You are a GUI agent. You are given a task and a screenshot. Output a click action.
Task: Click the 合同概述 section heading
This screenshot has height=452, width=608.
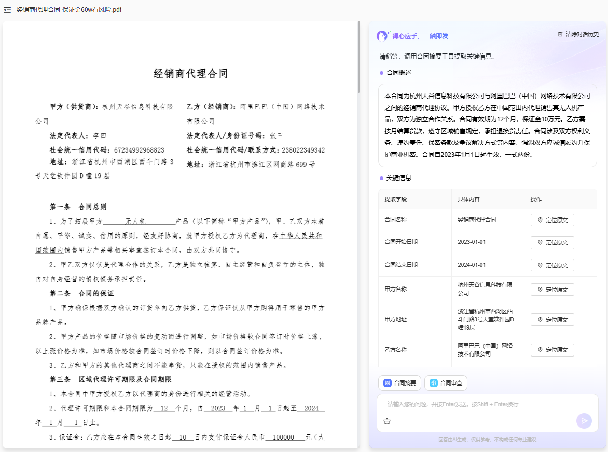click(x=398, y=73)
